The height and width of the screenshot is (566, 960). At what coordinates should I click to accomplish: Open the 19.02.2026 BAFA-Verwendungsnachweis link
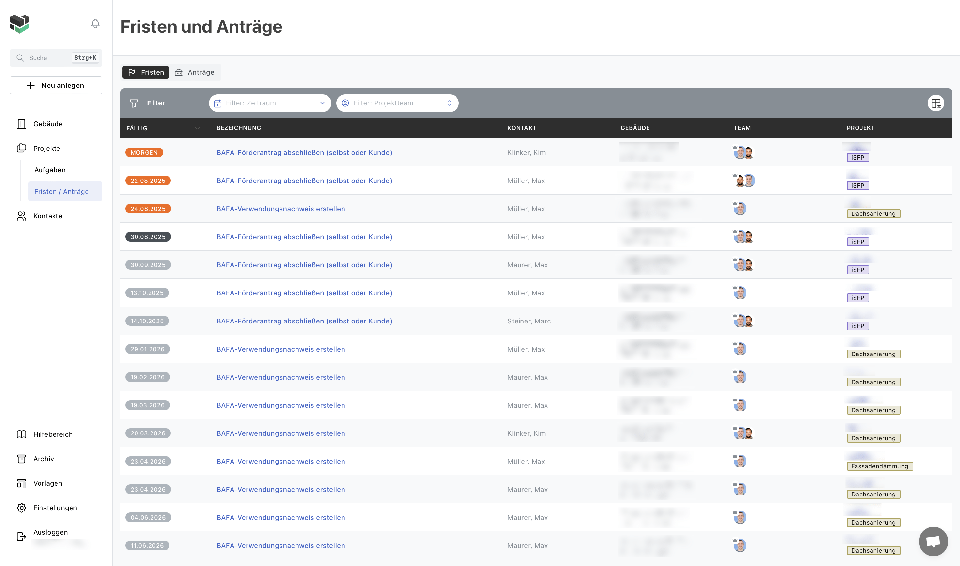[x=280, y=377]
